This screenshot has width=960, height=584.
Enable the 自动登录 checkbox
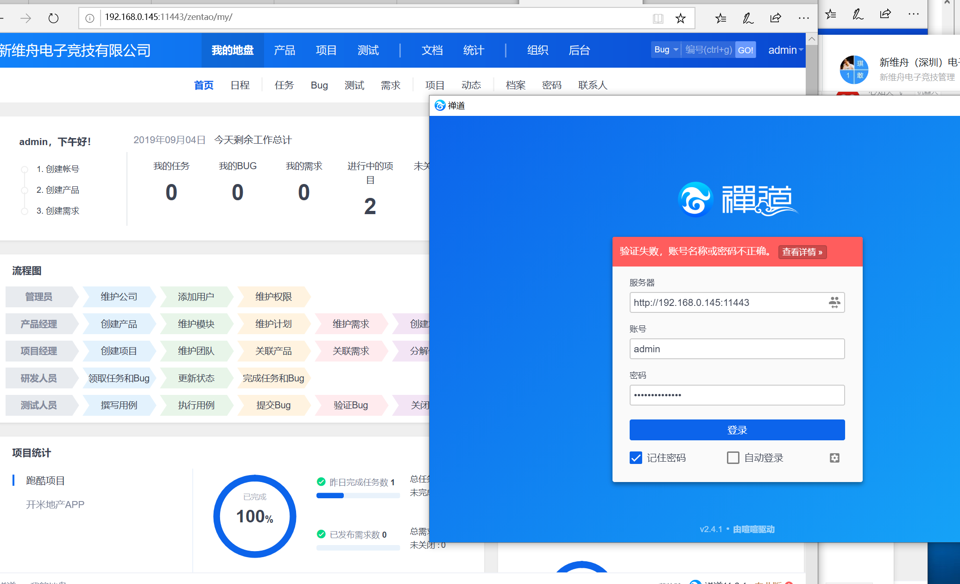(733, 458)
